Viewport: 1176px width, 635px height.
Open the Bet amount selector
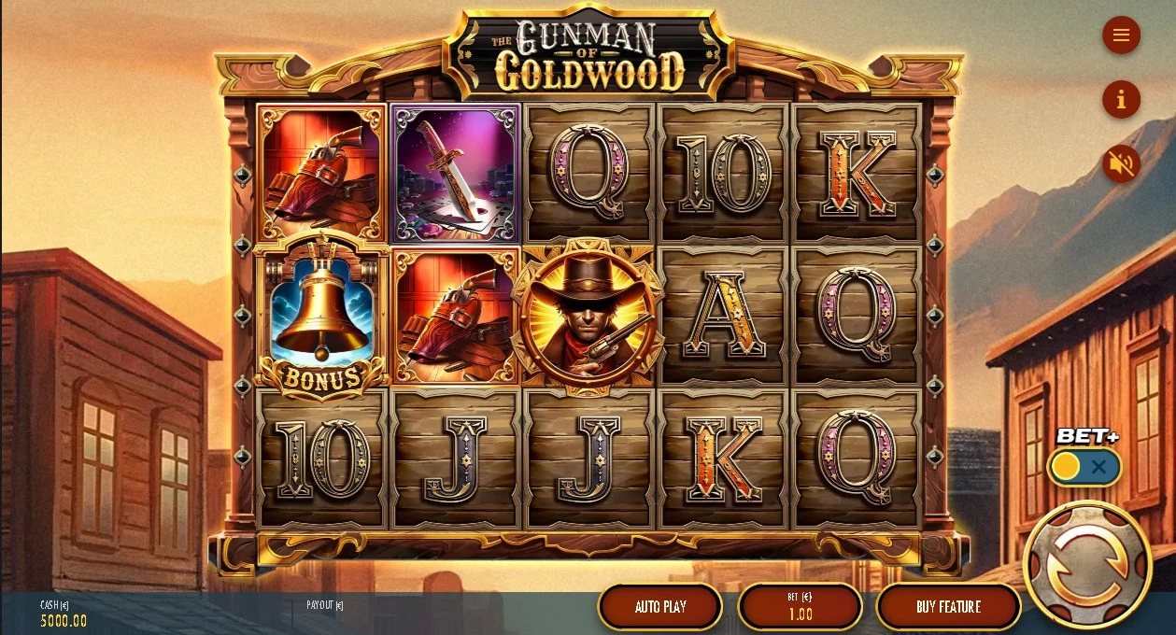coord(800,607)
